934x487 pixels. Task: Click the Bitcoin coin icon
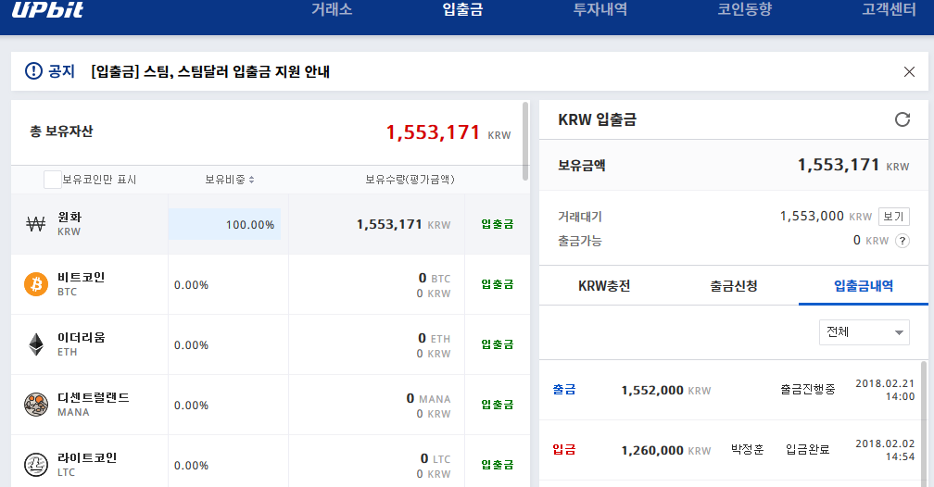tap(36, 284)
